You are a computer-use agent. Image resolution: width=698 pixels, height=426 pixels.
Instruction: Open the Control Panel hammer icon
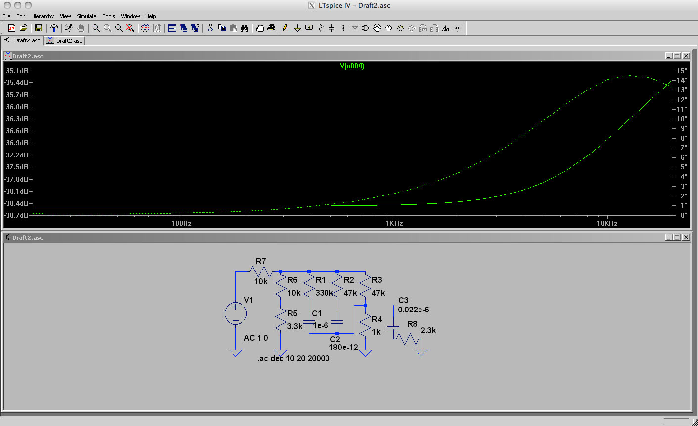[54, 28]
